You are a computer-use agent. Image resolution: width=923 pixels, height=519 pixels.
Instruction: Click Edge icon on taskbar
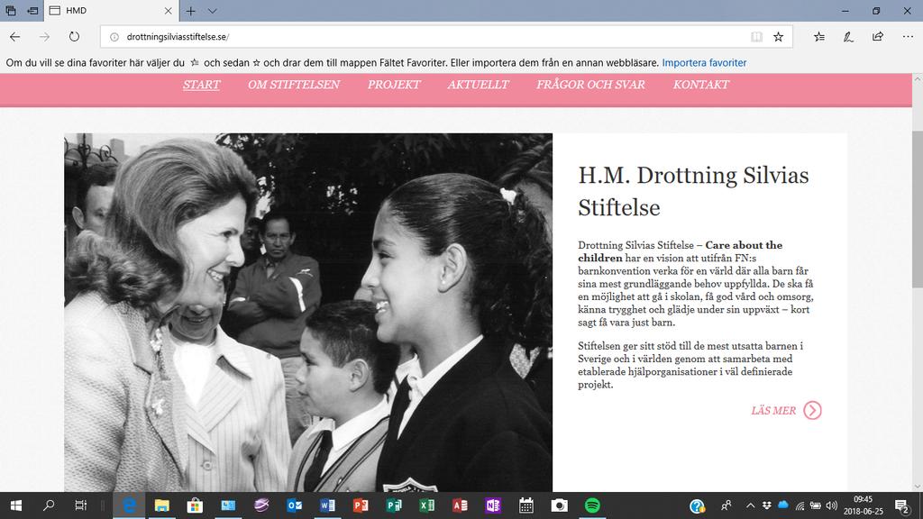pyautogui.click(x=129, y=505)
